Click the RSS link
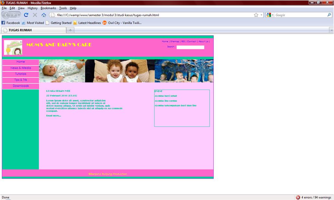Screen dimensions: 334x200 coord(183,41)
